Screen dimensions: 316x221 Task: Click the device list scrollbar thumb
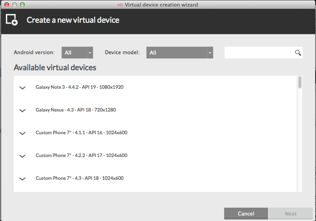tap(300, 82)
